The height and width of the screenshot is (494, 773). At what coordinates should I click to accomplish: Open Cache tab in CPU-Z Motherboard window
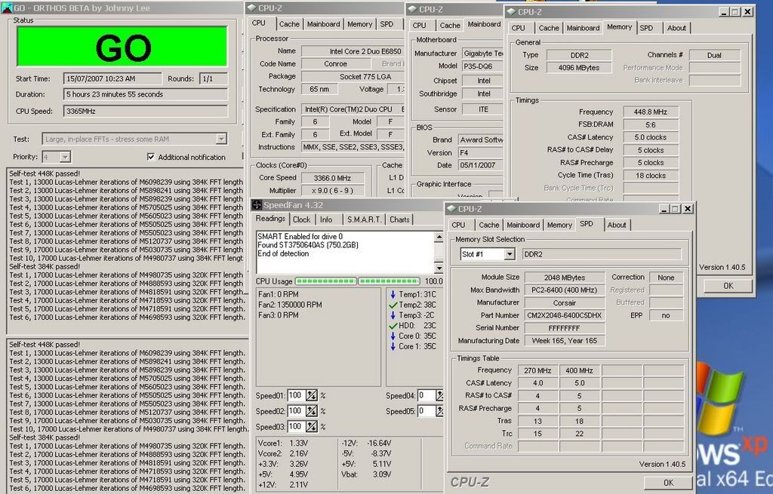pos(450,25)
